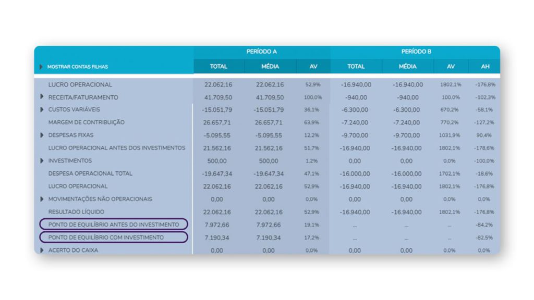Image resolution: width=534 pixels, height=300 pixels.
Task: Click Período A total -15.051,79 in Custos Variáveis
Action: click(217, 110)
